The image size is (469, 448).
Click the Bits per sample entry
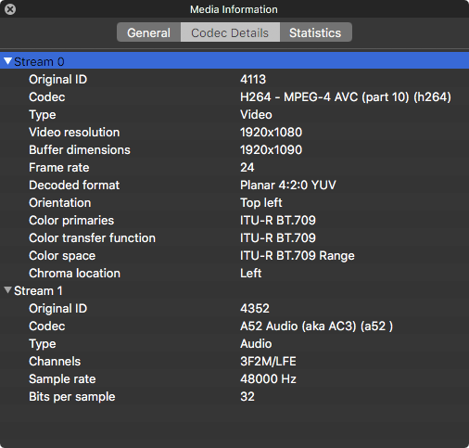pyautogui.click(x=234, y=396)
